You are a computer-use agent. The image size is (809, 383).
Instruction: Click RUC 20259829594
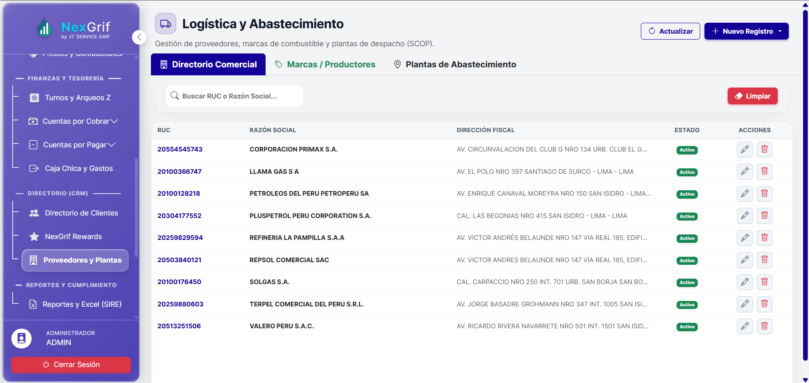[x=180, y=238]
